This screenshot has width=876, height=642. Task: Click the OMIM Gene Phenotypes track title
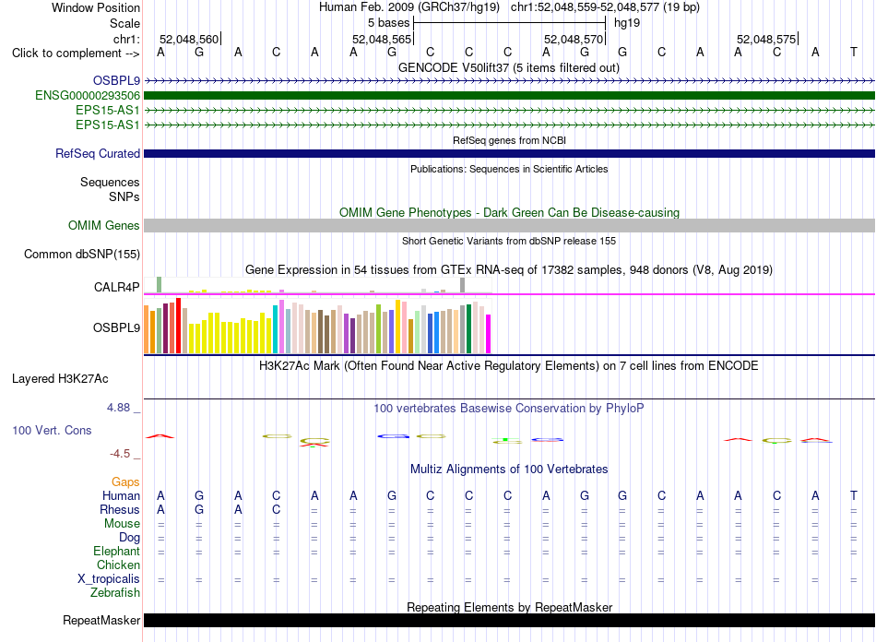point(509,212)
